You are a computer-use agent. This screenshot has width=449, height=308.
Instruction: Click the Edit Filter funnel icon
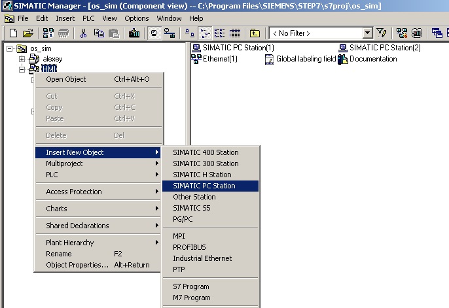coord(381,33)
